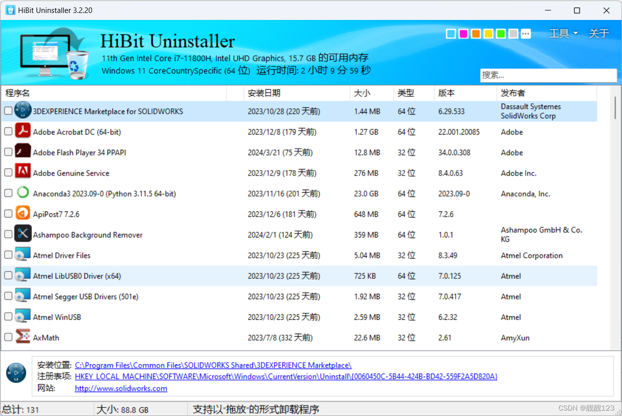Open http://www.solidworks.com website link

[121, 388]
